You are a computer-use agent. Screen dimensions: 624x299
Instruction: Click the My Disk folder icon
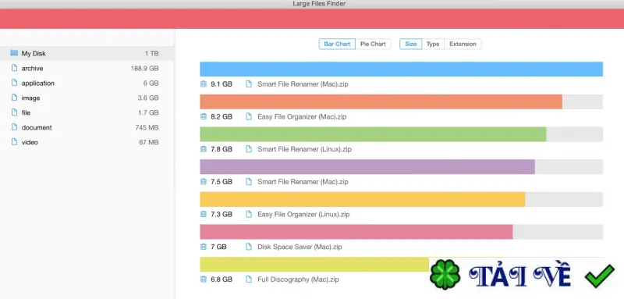pos(14,53)
